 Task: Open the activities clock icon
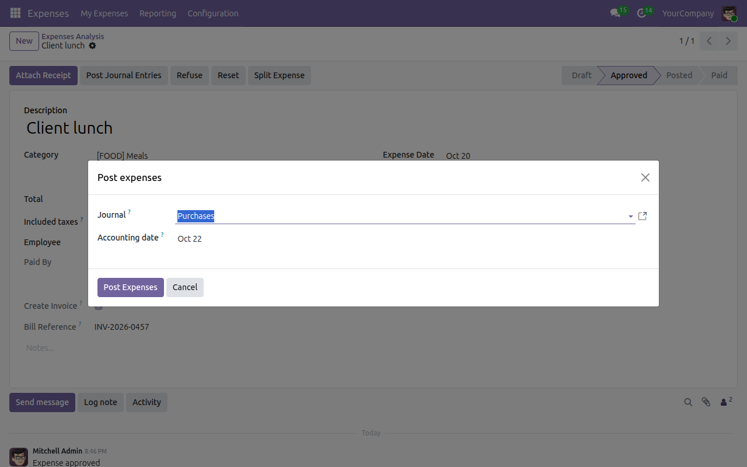(x=641, y=13)
